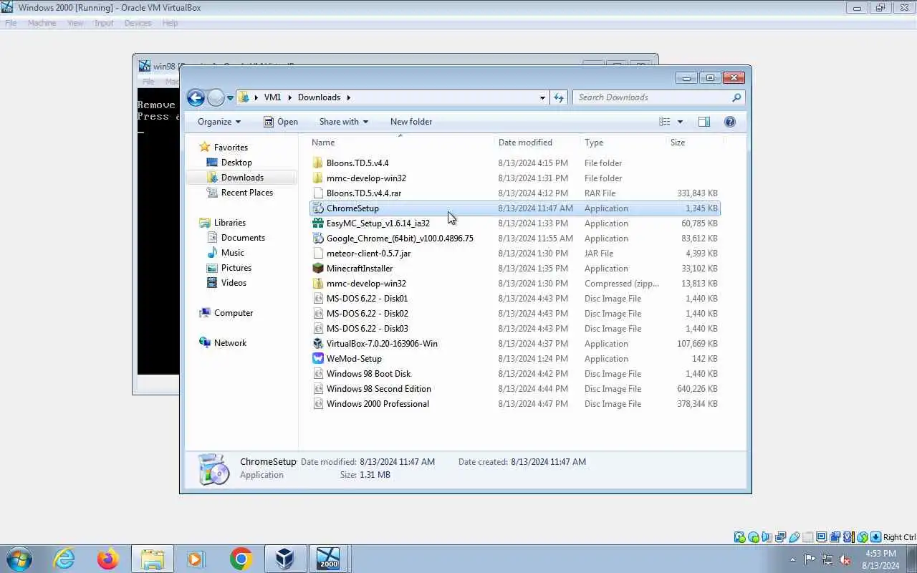Show hidden tray icons arrow
Viewport: 917px width, 573px height.
tap(792, 560)
